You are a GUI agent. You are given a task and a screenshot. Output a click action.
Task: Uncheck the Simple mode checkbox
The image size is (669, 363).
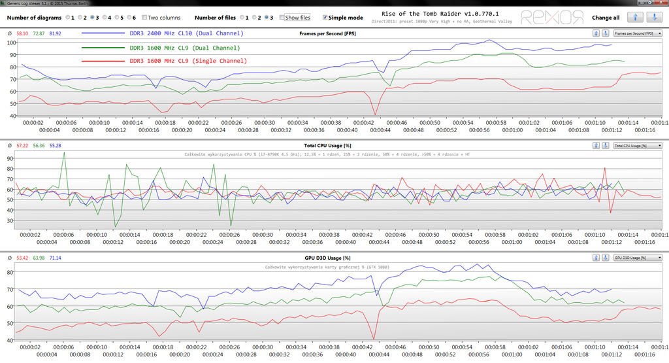(x=325, y=18)
